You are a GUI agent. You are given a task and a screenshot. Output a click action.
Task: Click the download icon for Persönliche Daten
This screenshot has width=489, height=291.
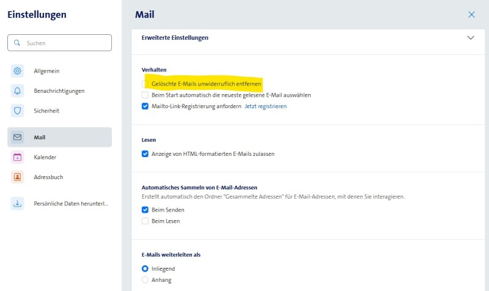(17, 204)
